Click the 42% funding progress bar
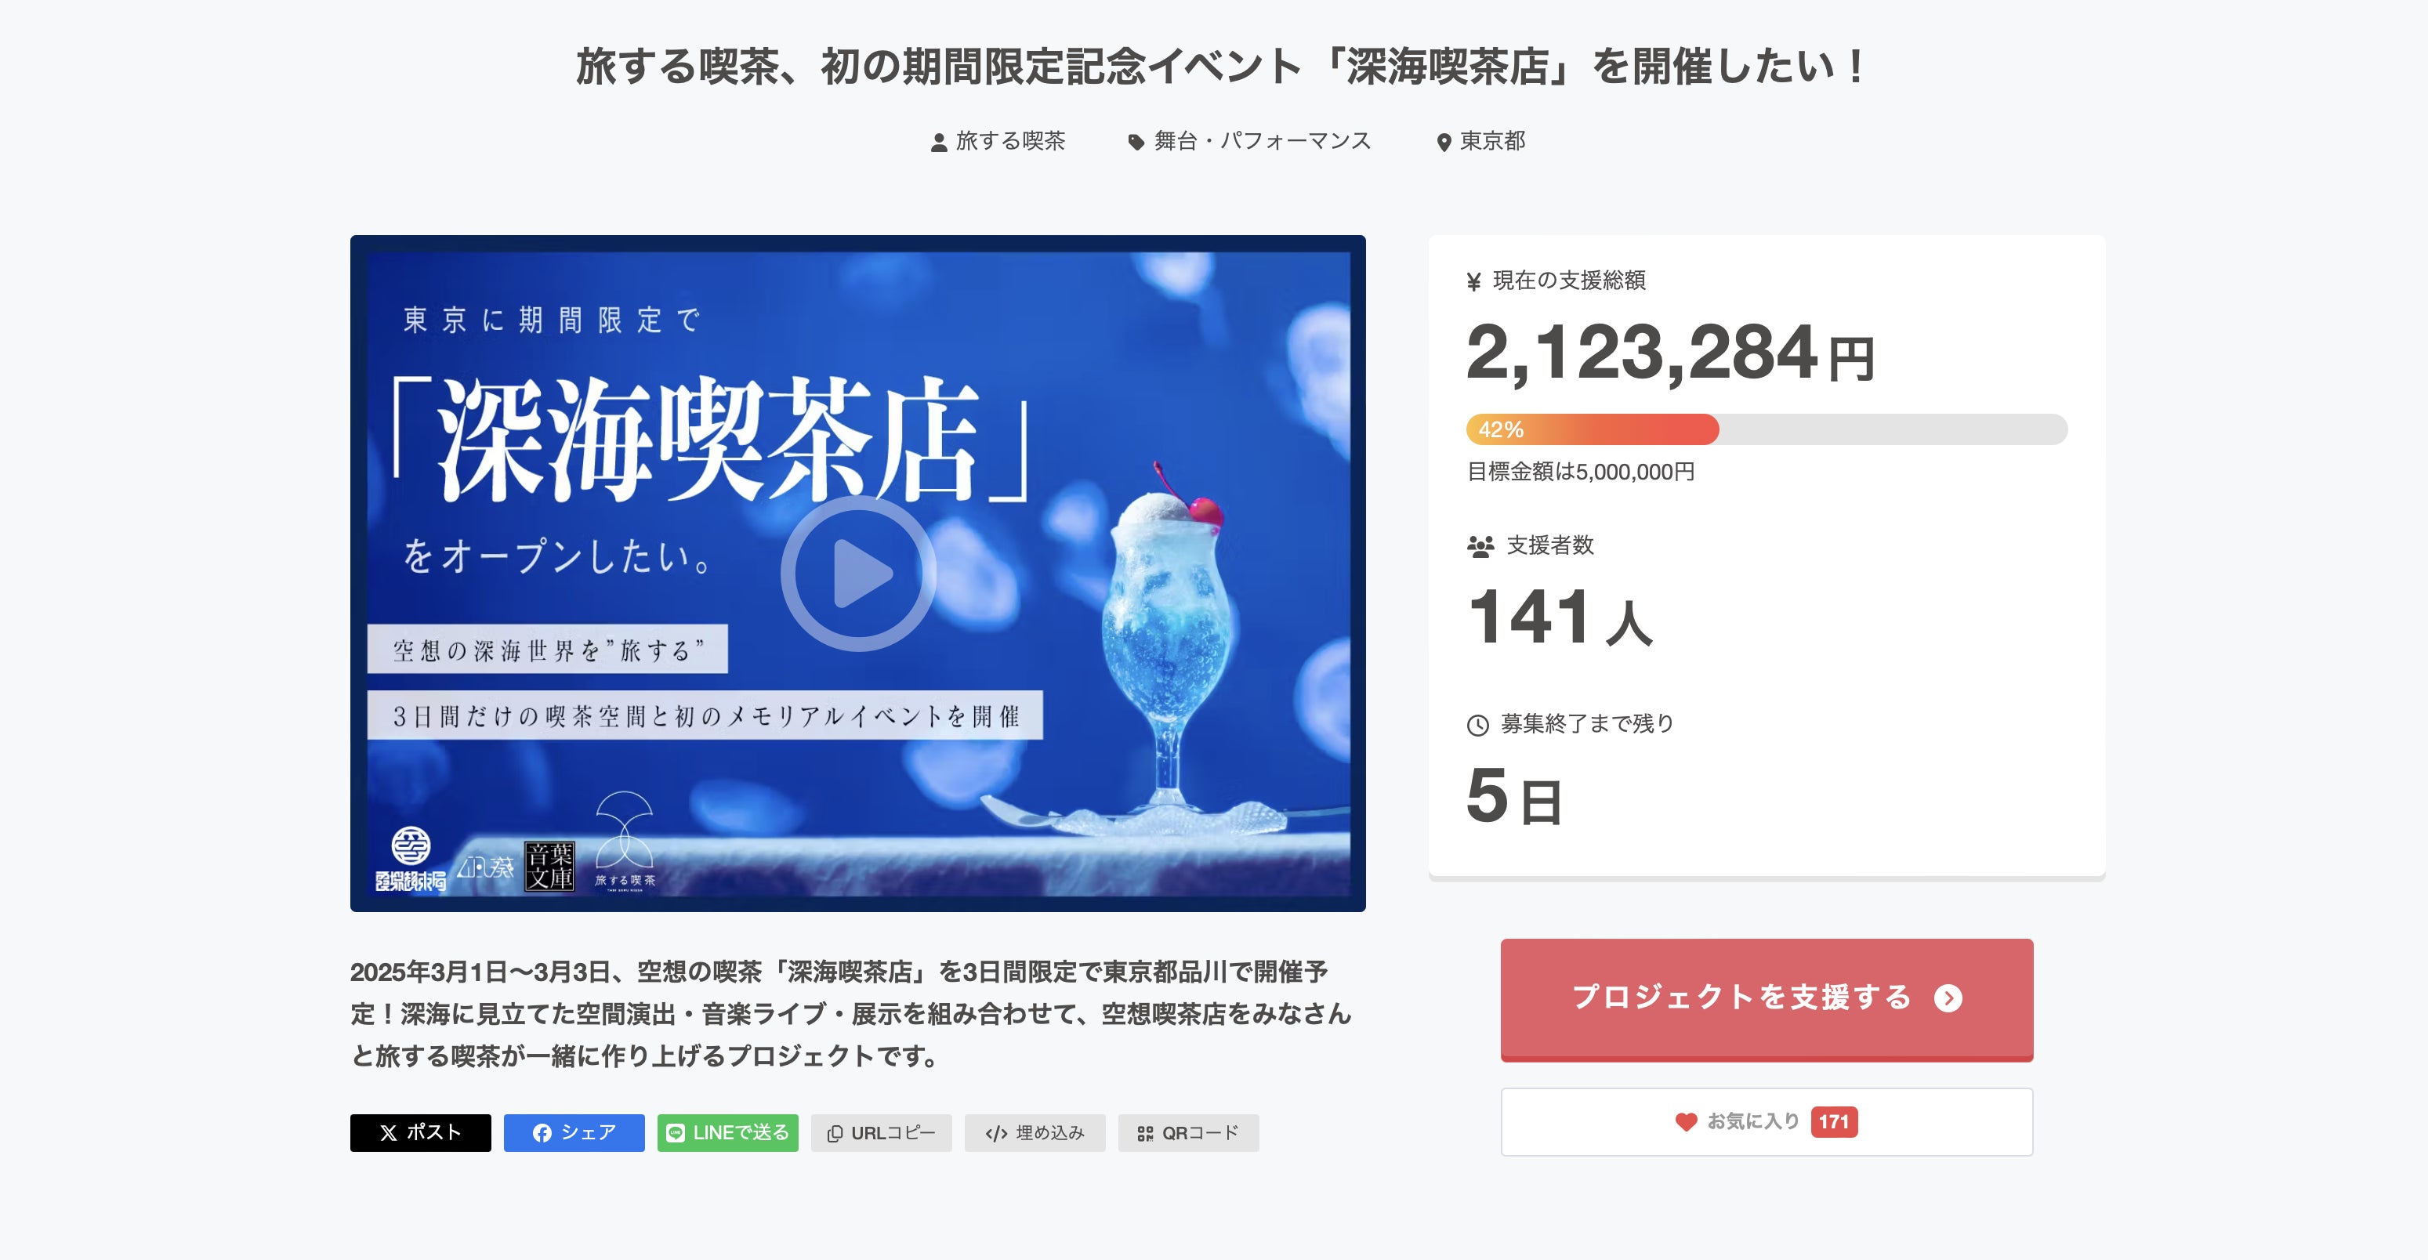This screenshot has height=1260, width=2428. pyautogui.click(x=1767, y=429)
